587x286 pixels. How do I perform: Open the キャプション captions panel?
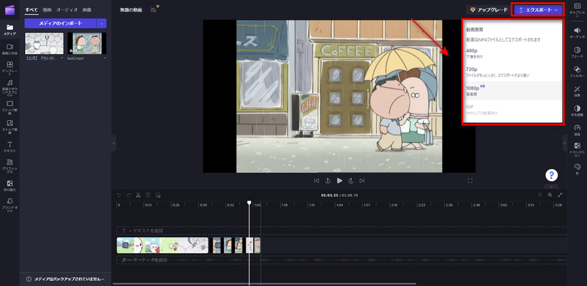coord(576,9)
